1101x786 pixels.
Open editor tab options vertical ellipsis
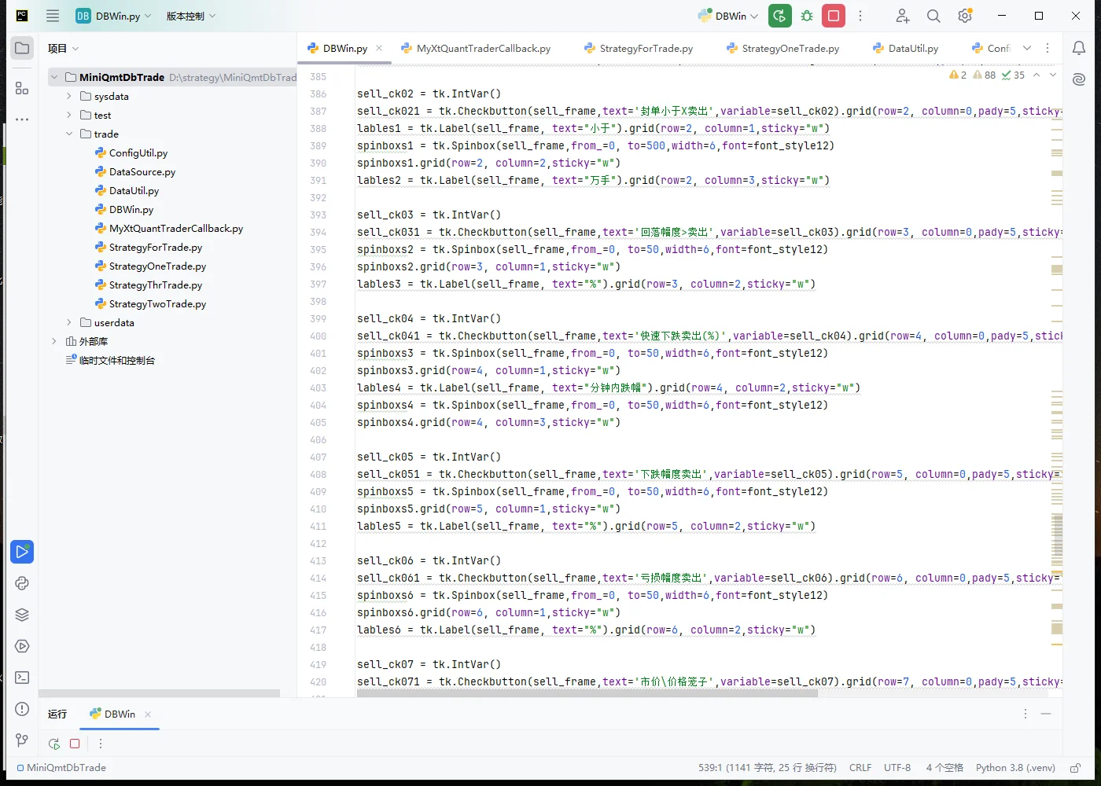pos(1048,48)
